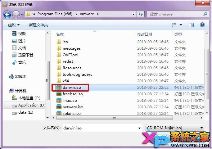Click the search vmware field

click(x=178, y=14)
